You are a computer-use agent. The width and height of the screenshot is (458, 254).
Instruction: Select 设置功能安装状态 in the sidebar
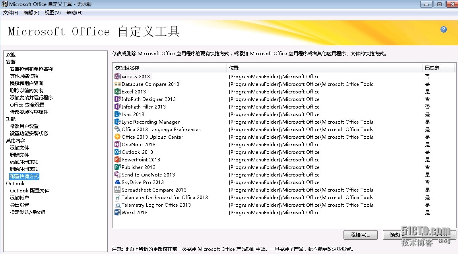click(x=29, y=134)
